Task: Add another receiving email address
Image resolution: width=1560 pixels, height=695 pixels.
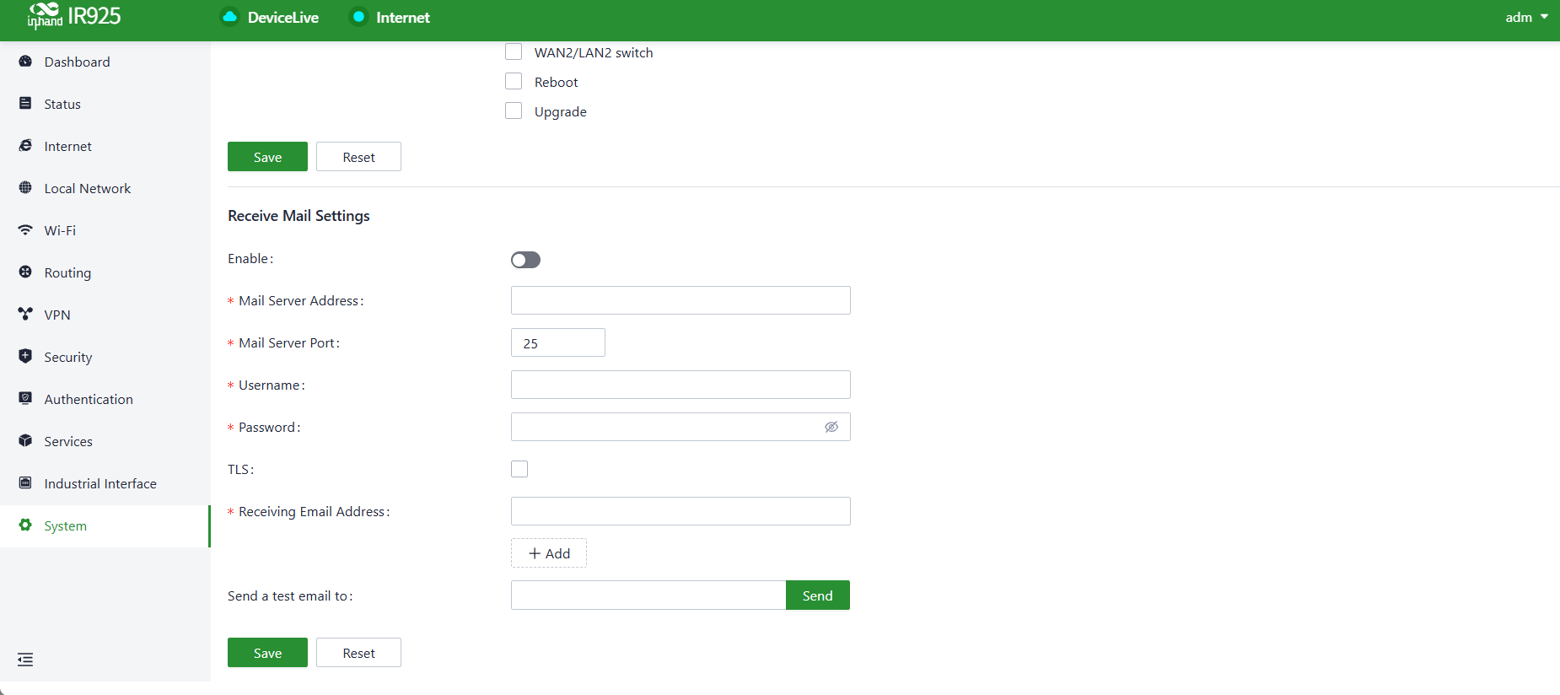Action: pos(549,553)
